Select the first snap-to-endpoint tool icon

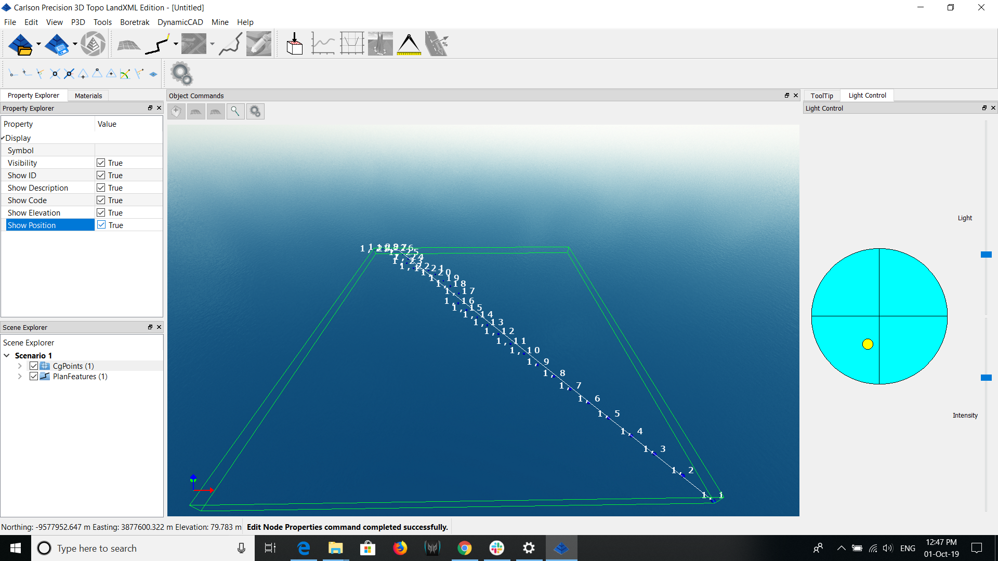(13, 74)
